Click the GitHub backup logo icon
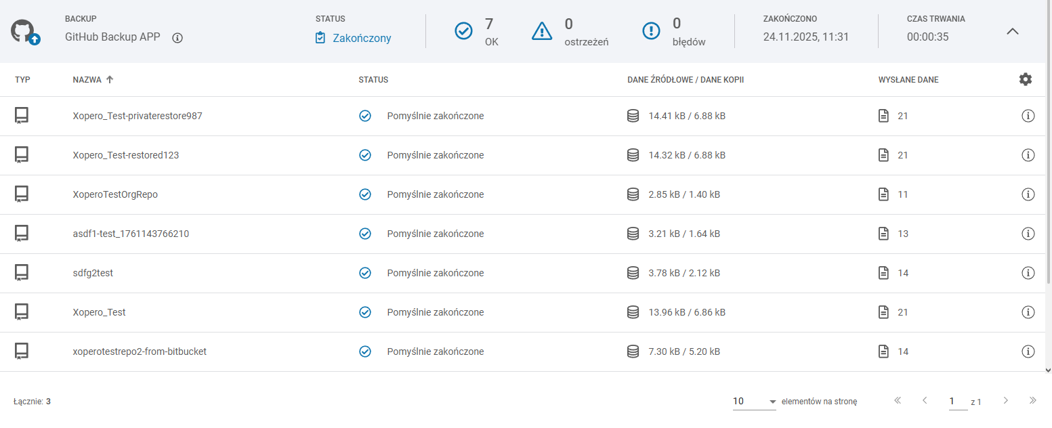This screenshot has width=1052, height=428. click(24, 32)
